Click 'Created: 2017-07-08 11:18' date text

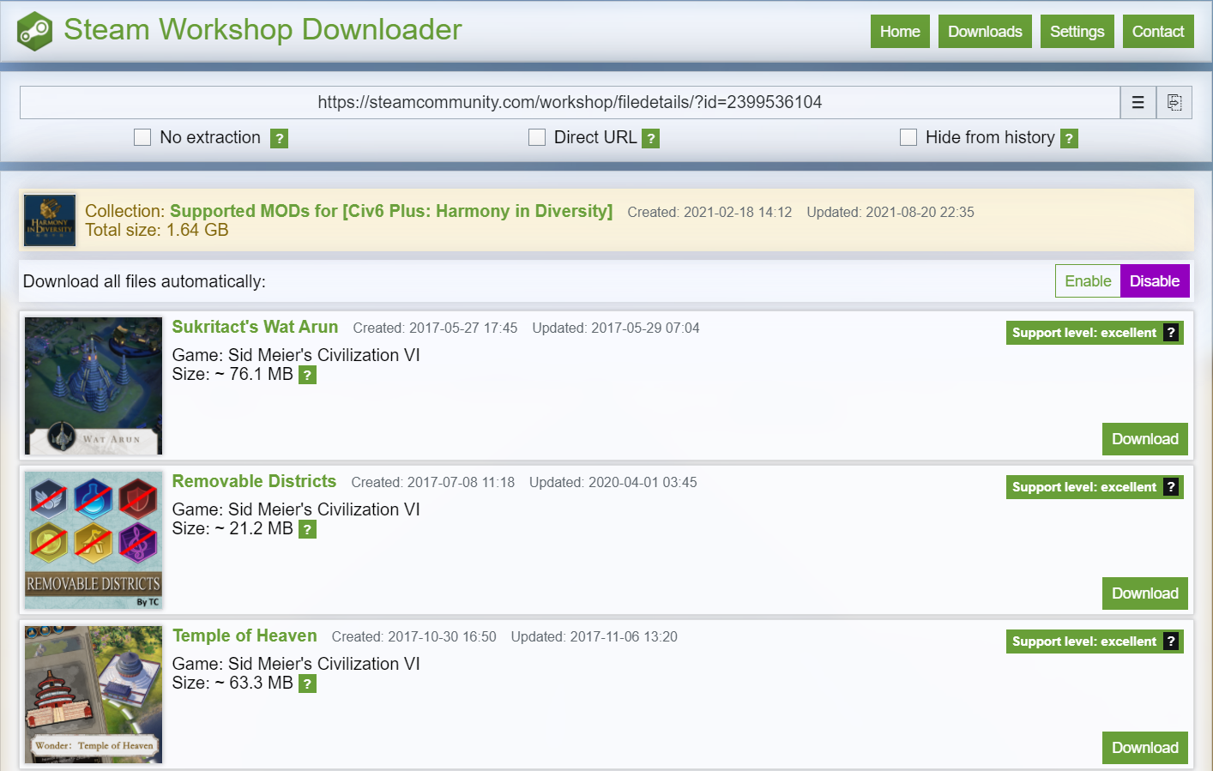pos(433,483)
